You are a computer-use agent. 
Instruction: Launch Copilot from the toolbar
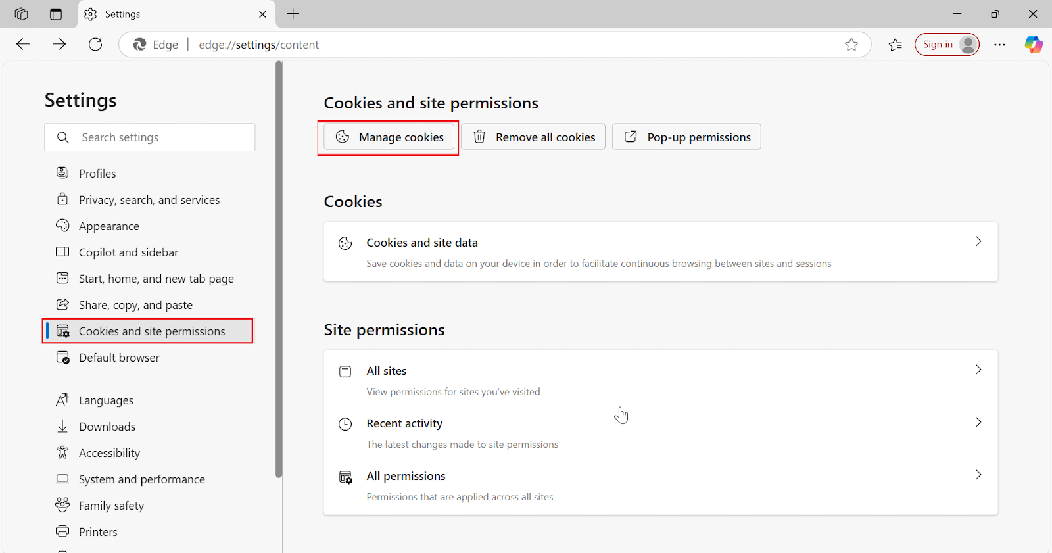coord(1033,44)
